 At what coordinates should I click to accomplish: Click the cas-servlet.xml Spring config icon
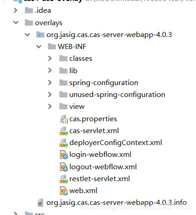pos(63,131)
